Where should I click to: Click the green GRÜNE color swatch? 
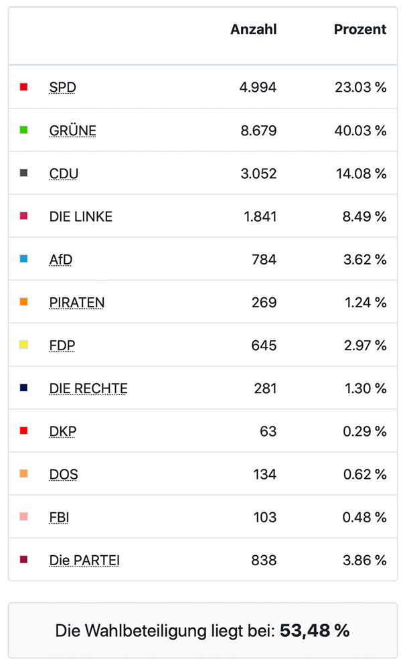point(24,130)
